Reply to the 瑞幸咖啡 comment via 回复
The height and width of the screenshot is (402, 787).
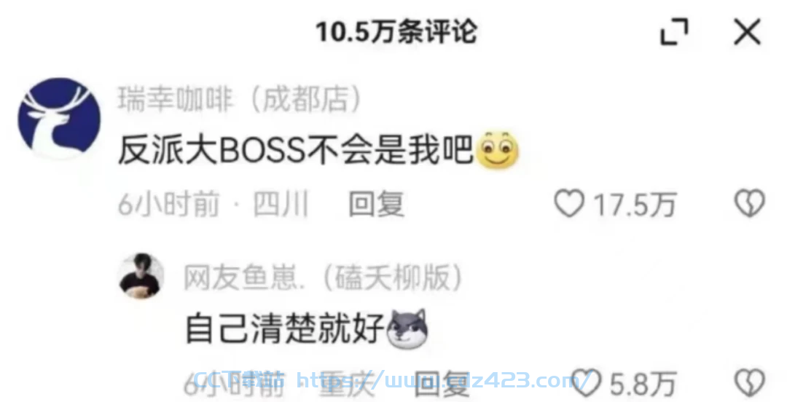pyautogui.click(x=377, y=204)
